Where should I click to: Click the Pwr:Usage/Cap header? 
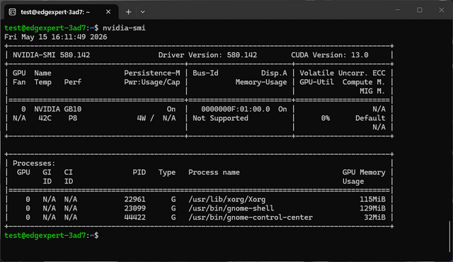point(152,82)
